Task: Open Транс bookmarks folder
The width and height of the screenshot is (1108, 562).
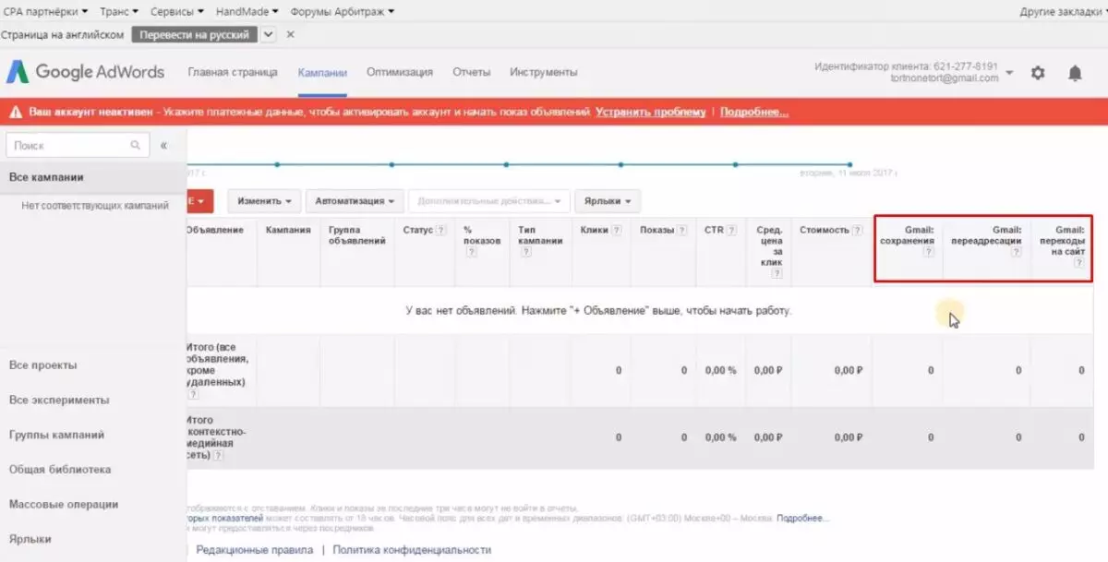Action: point(120,12)
